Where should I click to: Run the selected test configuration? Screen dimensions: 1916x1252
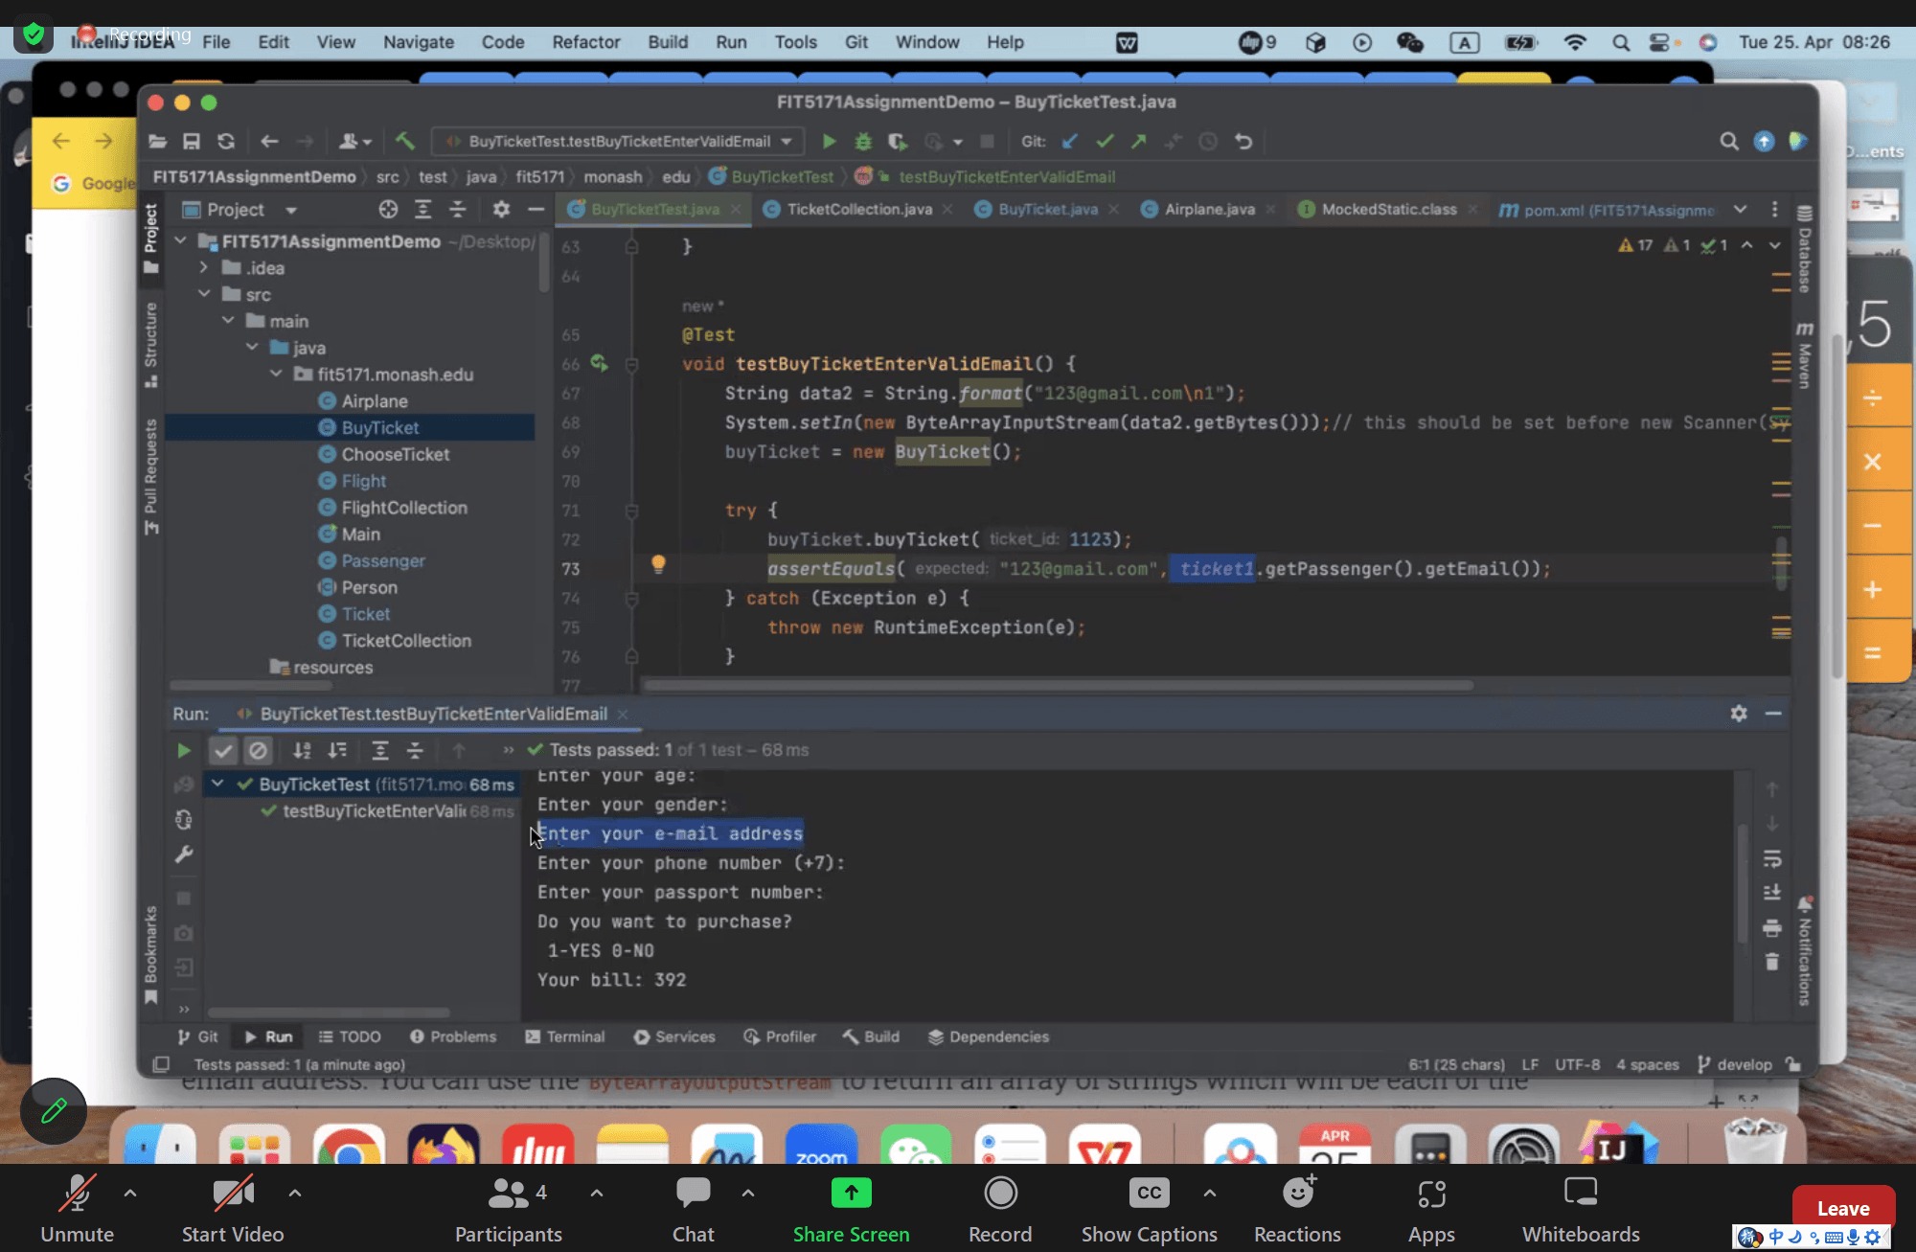(829, 142)
